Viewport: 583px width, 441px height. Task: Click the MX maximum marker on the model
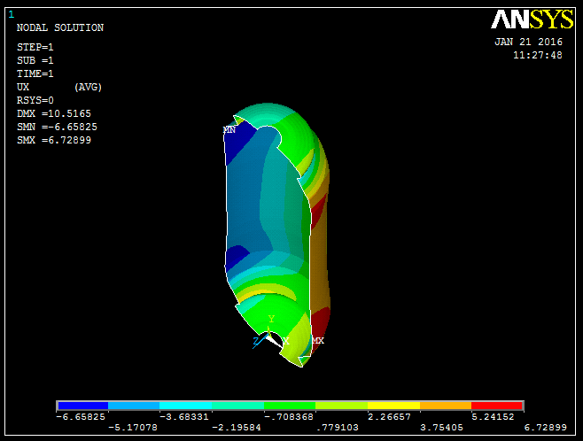click(317, 340)
